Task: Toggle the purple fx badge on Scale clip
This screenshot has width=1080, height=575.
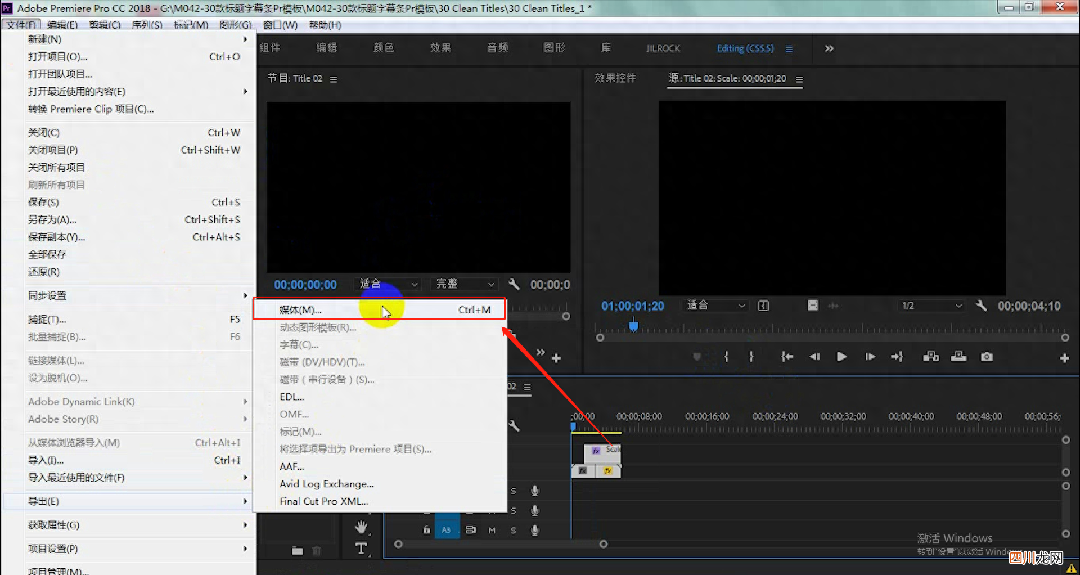Action: coord(596,450)
